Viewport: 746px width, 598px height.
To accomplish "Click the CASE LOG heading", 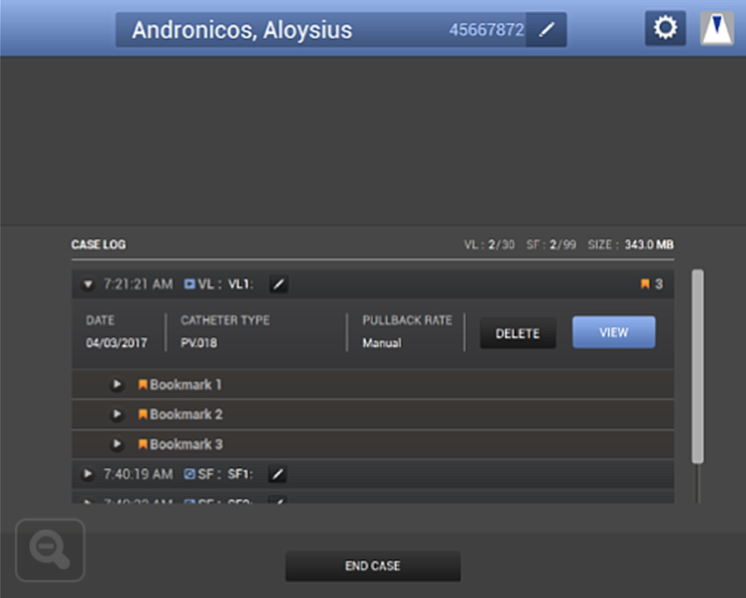I will tap(98, 245).
